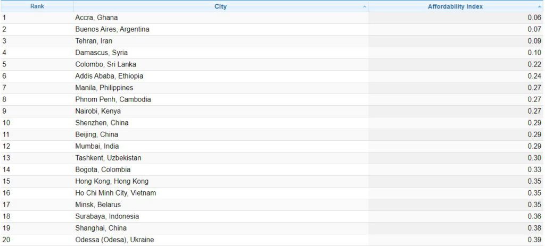This screenshot has width=545, height=246.
Task: Select the Beijing, China cell
Action: coord(221,134)
